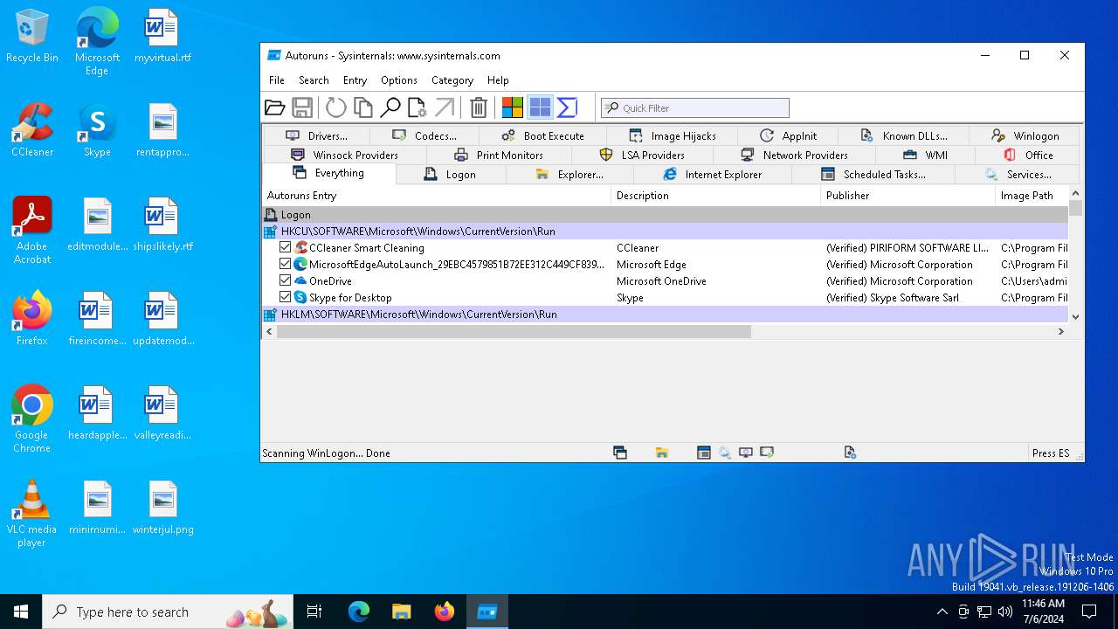The width and height of the screenshot is (1118, 629).
Task: Open the Entry menu
Action: point(355,79)
